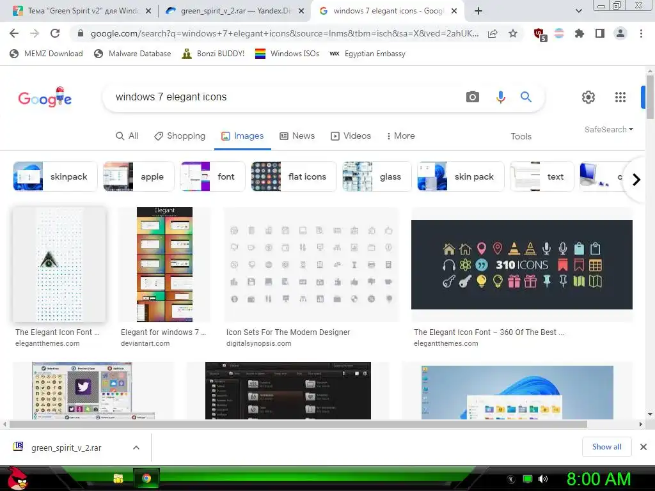
Task: Open Chrome three-dot menu
Action: [641, 33]
